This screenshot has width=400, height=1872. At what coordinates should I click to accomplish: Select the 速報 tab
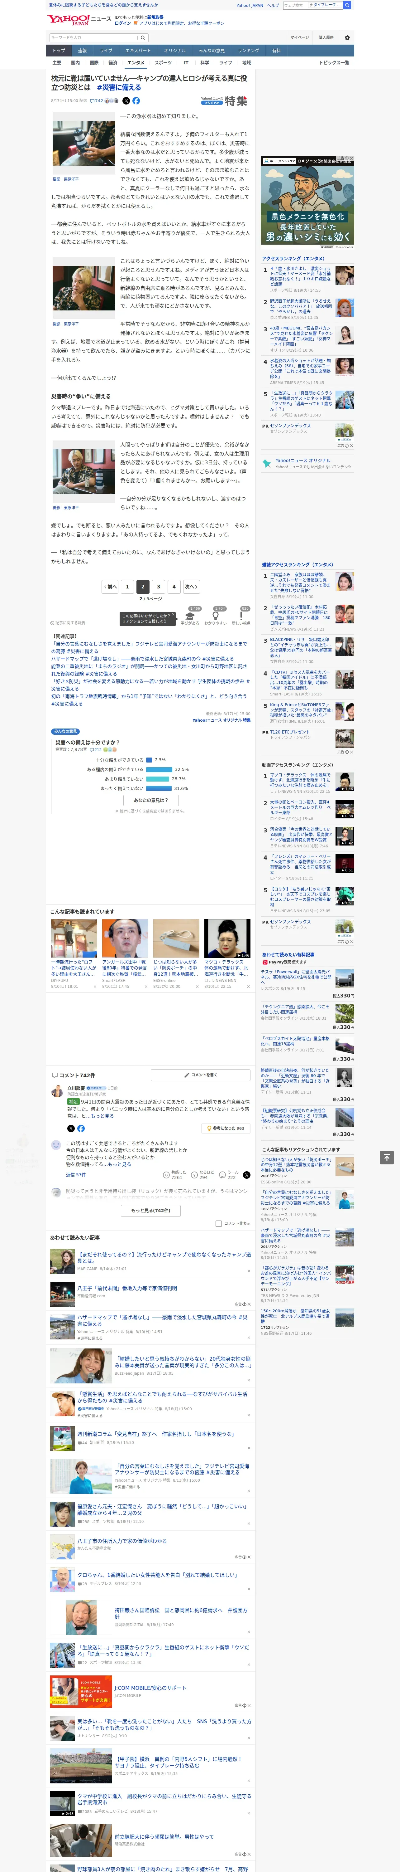click(82, 51)
